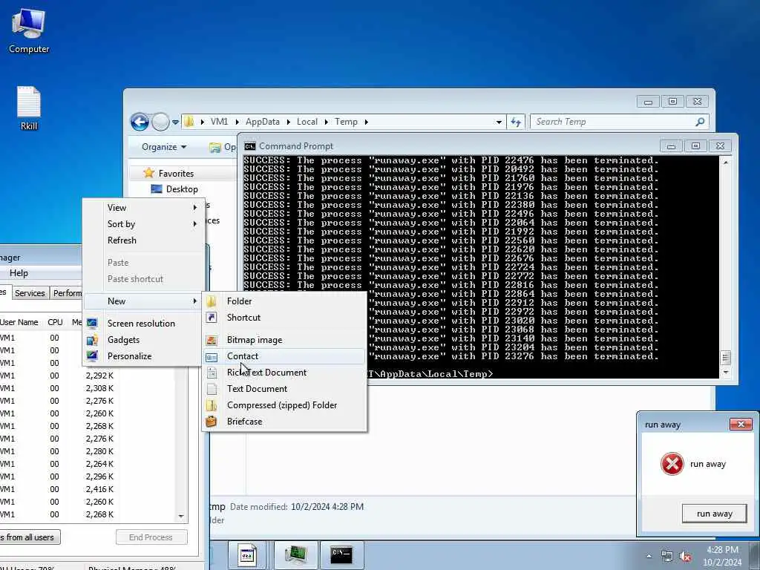Image resolution: width=760 pixels, height=570 pixels.
Task: Refresh the Explorer address bar
Action: click(516, 122)
